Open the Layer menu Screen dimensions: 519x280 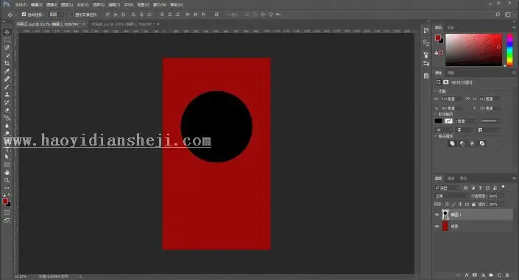pyautogui.click(x=67, y=5)
